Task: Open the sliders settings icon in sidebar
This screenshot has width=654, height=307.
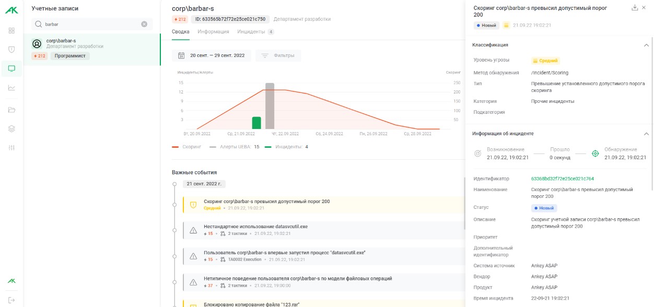Action: pyautogui.click(x=11, y=148)
